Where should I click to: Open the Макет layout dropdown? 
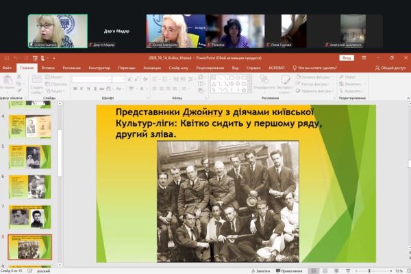(54, 77)
